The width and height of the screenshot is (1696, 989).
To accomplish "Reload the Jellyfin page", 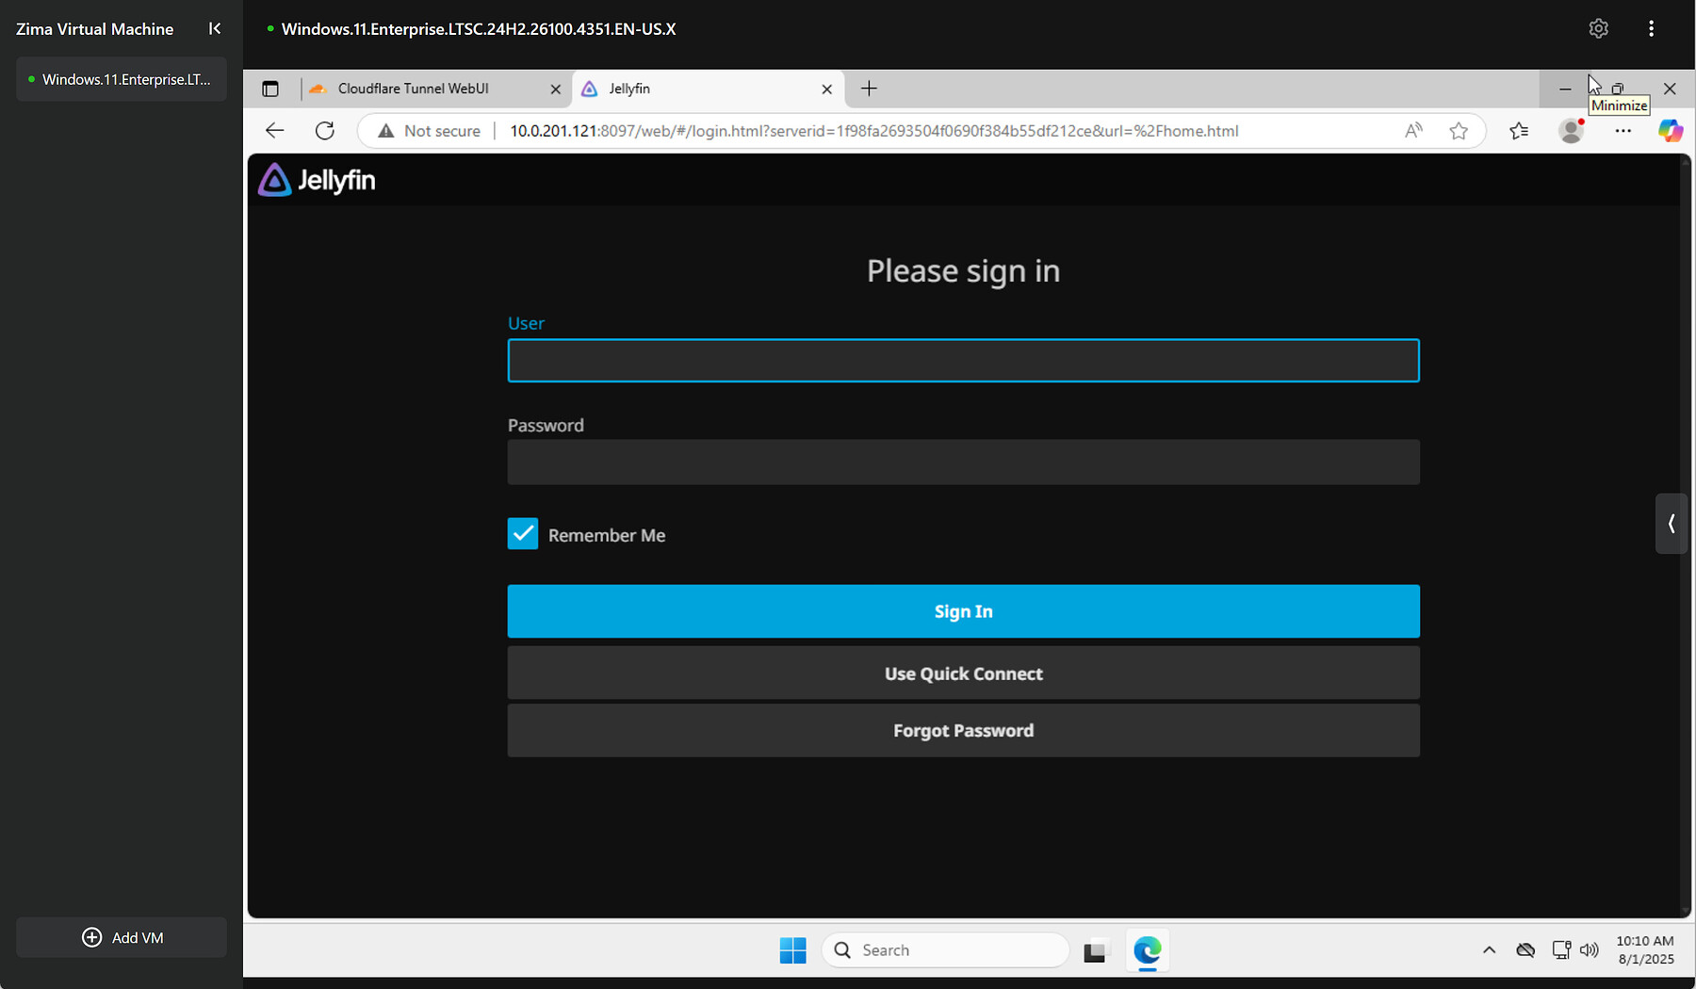I will click(x=325, y=131).
